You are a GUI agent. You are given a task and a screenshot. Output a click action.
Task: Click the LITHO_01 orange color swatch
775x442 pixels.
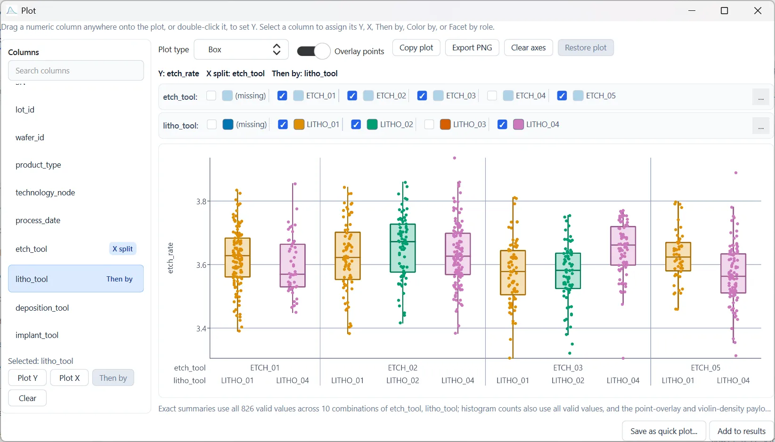(x=299, y=124)
